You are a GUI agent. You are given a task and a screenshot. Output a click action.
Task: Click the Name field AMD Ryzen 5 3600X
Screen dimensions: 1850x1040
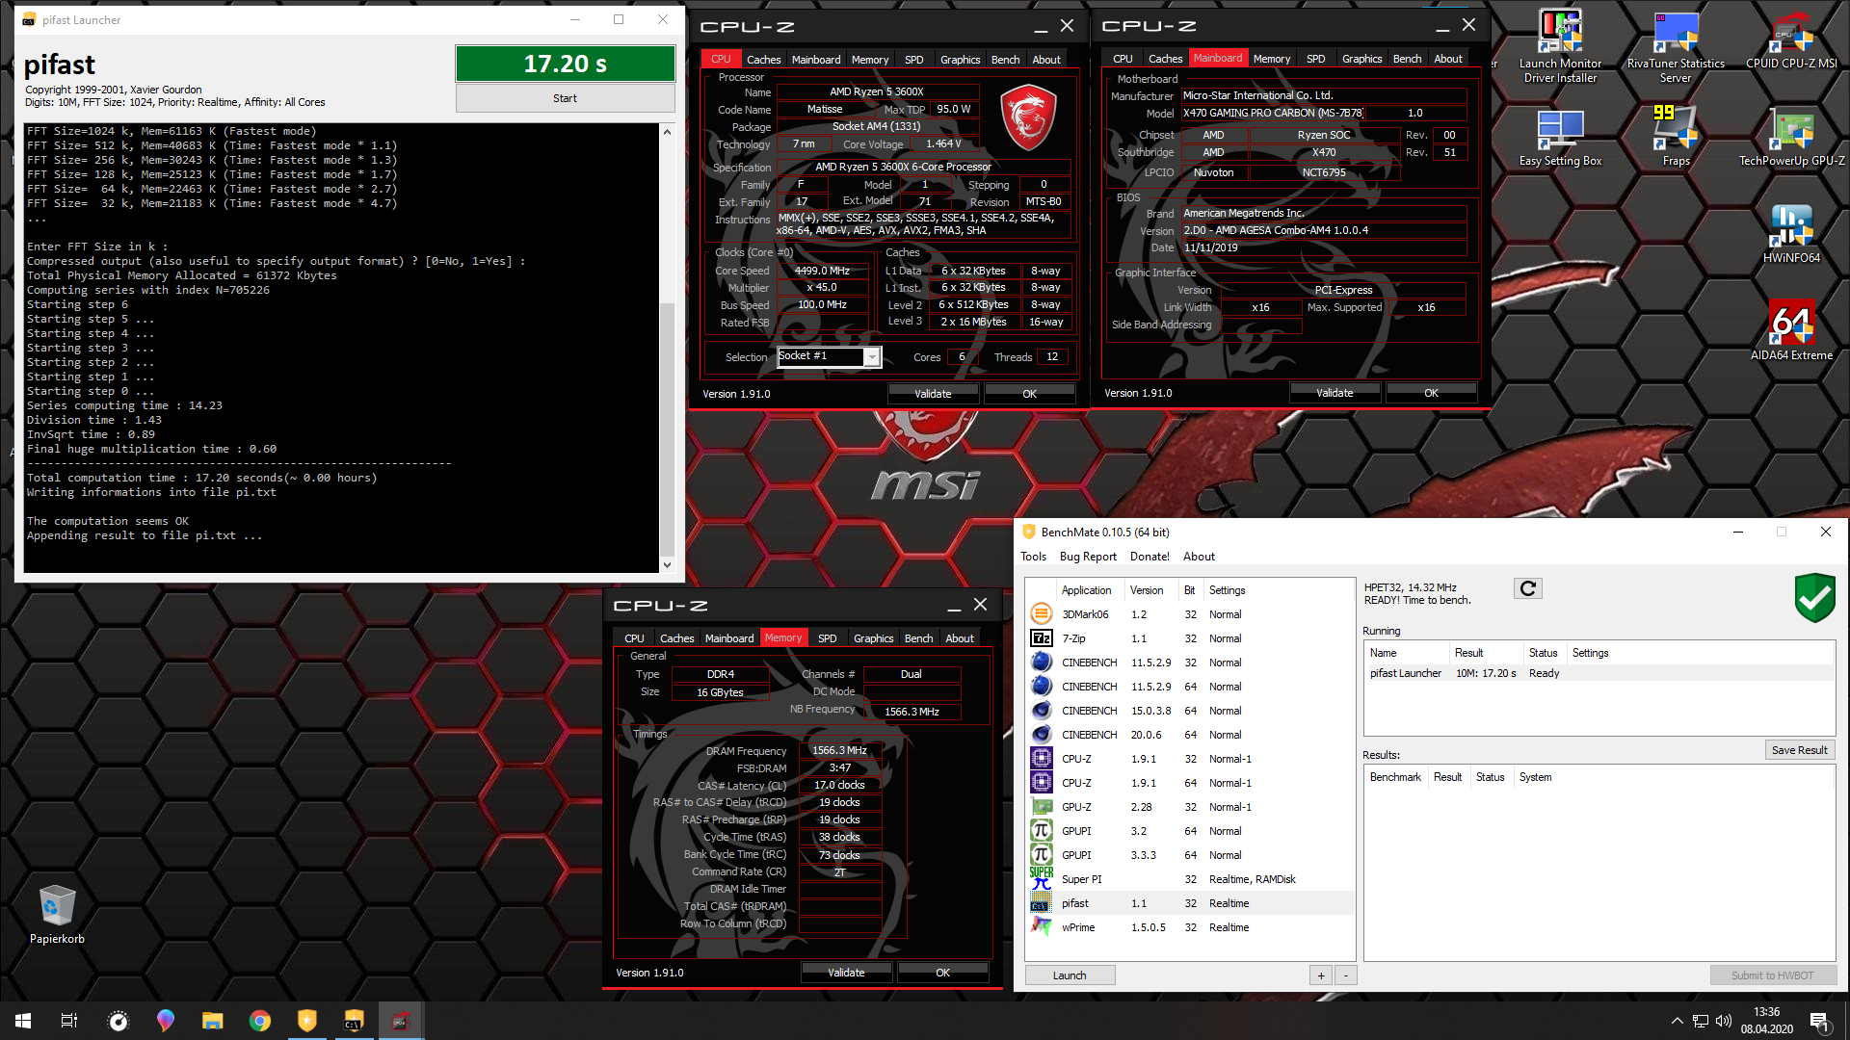pyautogui.click(x=877, y=92)
